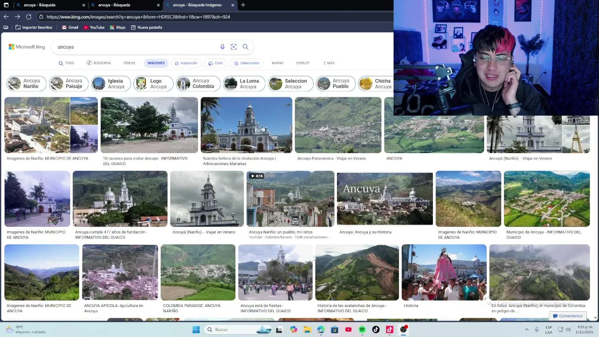Open Spotify from the taskbar
599x337 pixels.
[x=362, y=330]
